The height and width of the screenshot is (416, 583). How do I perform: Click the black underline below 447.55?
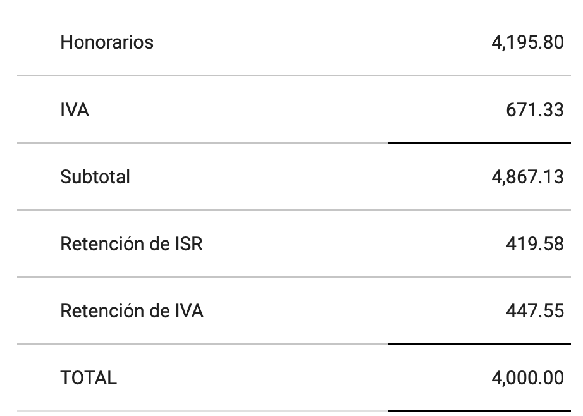coord(480,344)
